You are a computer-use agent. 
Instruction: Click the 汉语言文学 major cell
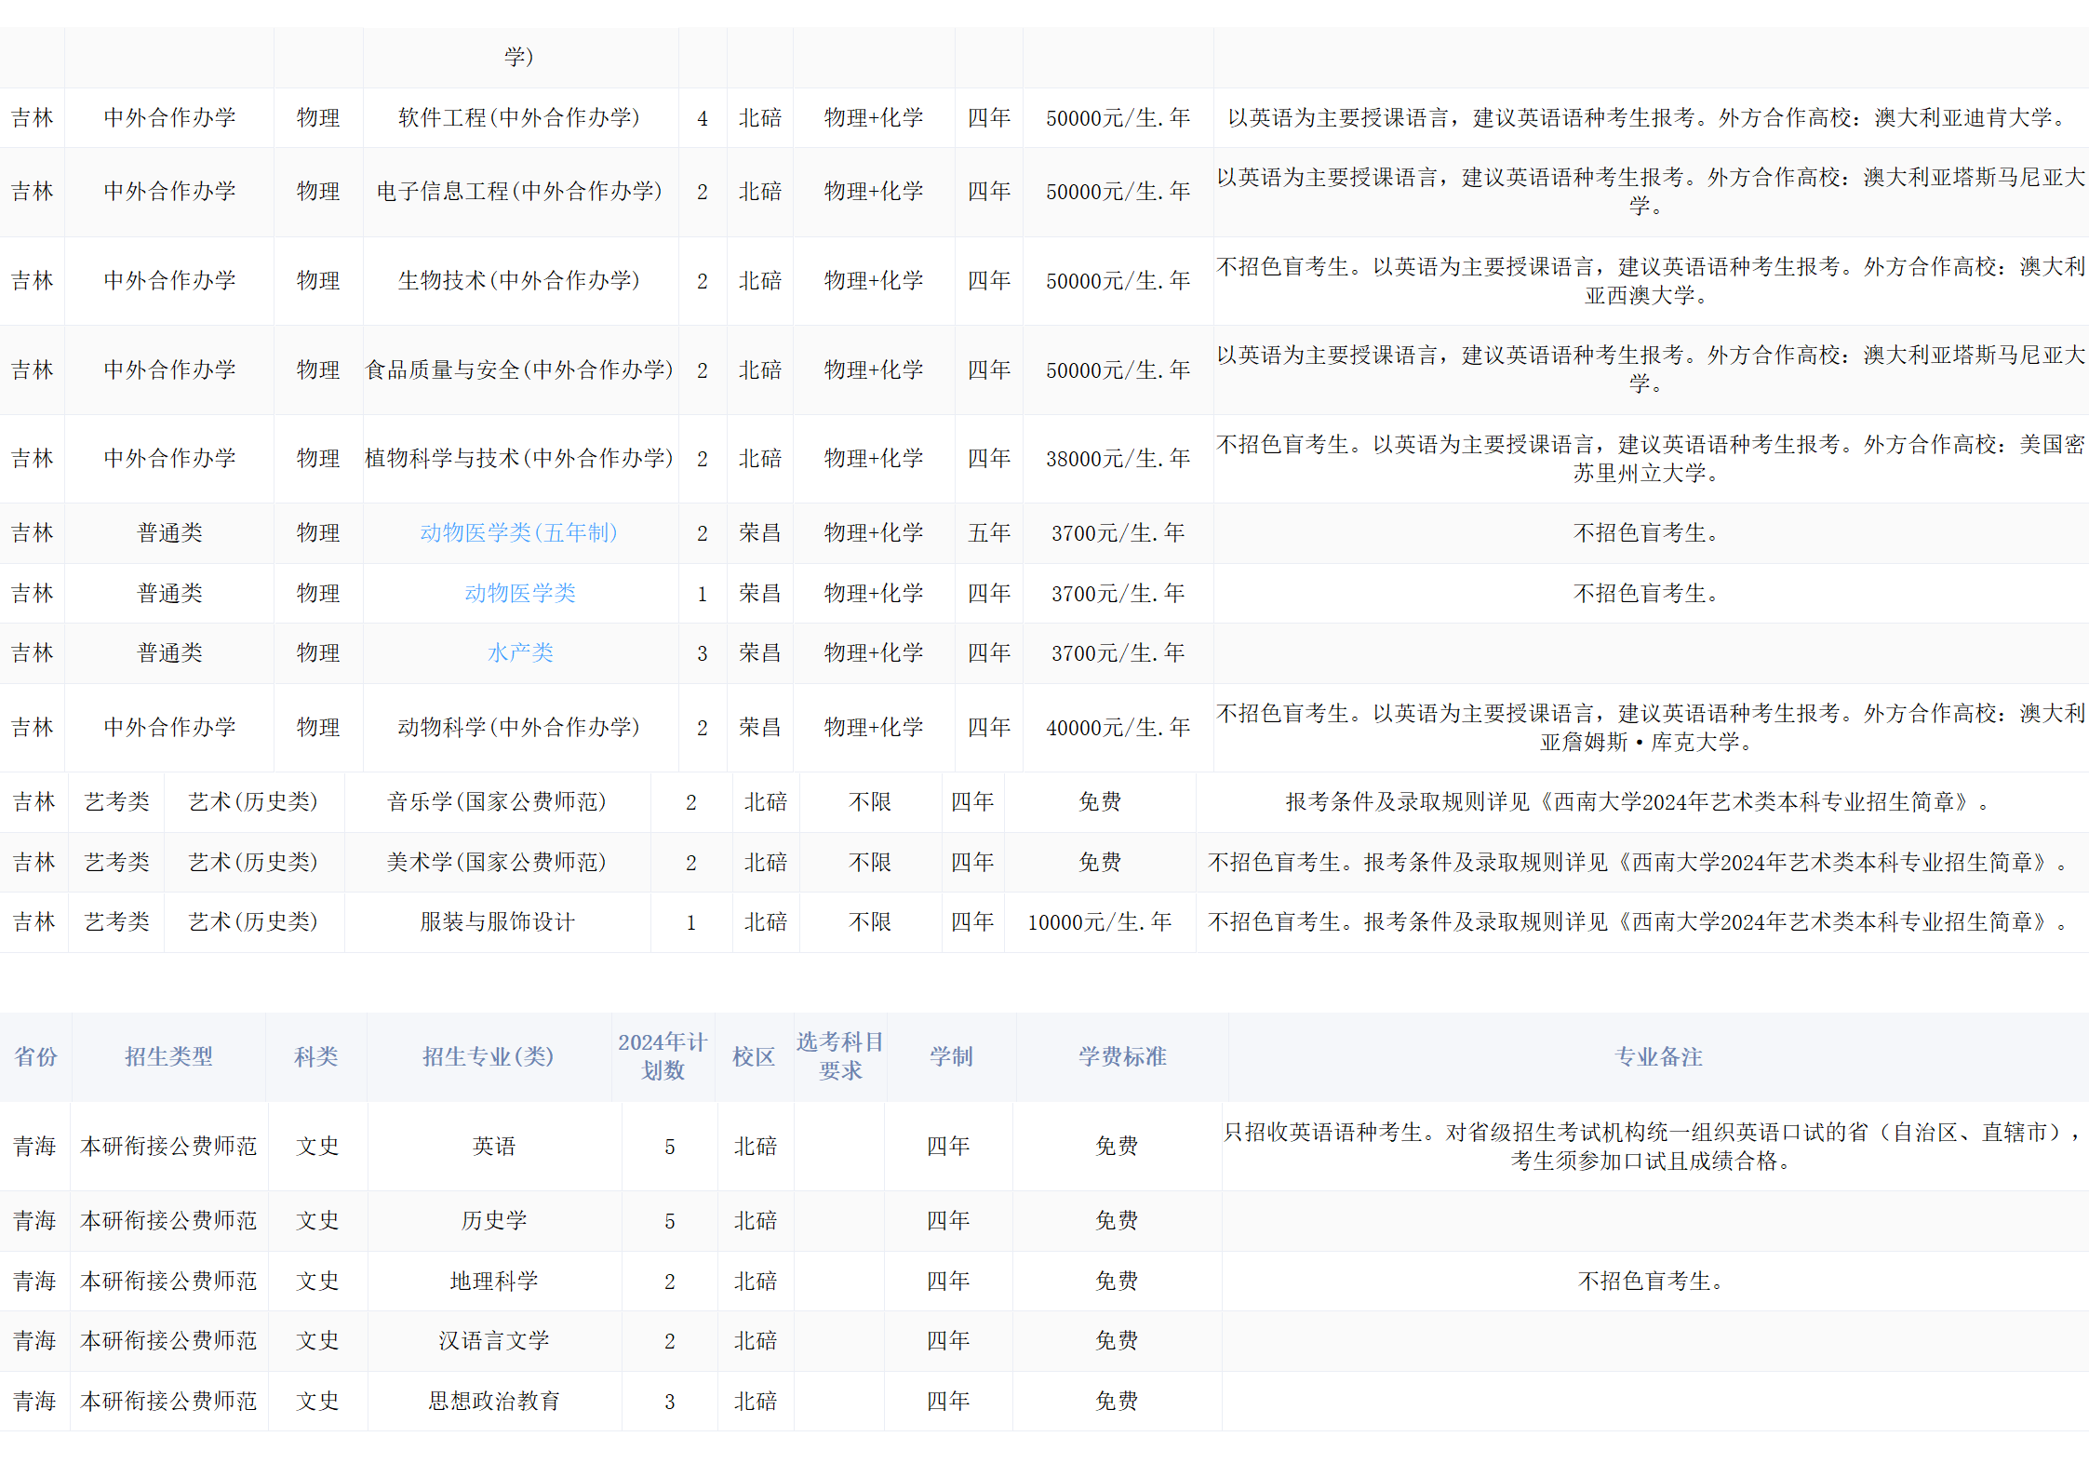tap(493, 1340)
